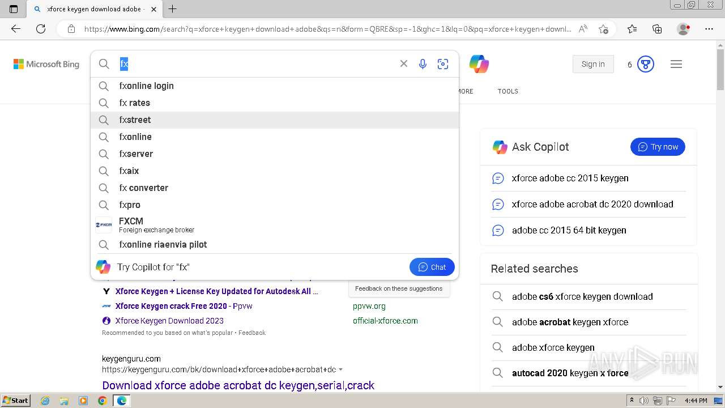Open Microsoft Rewards medal icon

(x=646, y=64)
